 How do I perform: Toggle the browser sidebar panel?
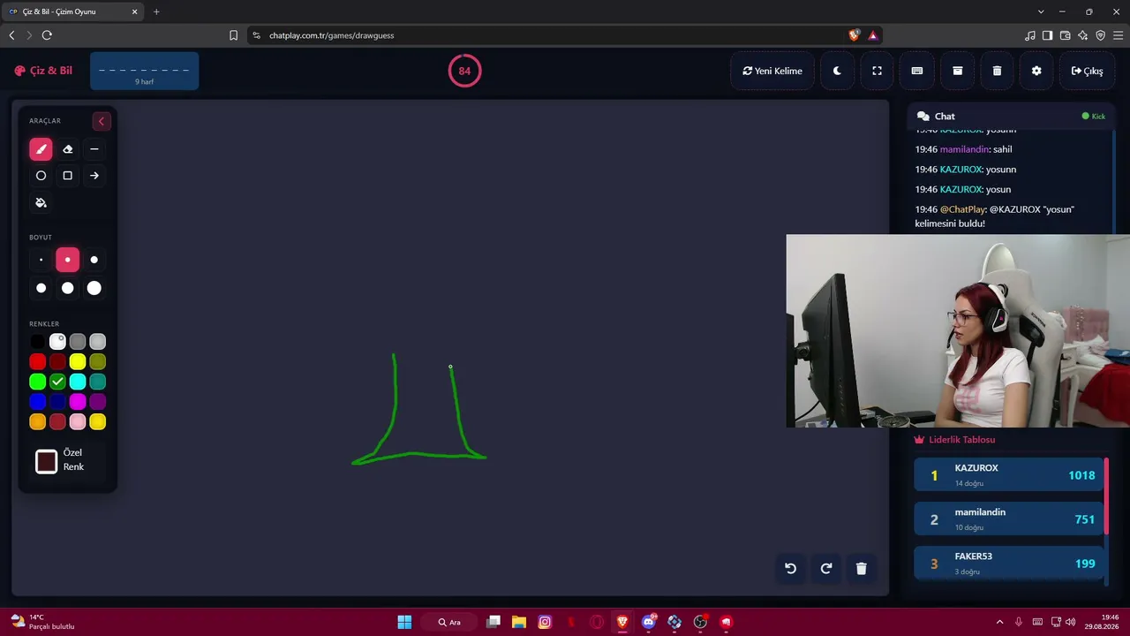tap(1047, 35)
